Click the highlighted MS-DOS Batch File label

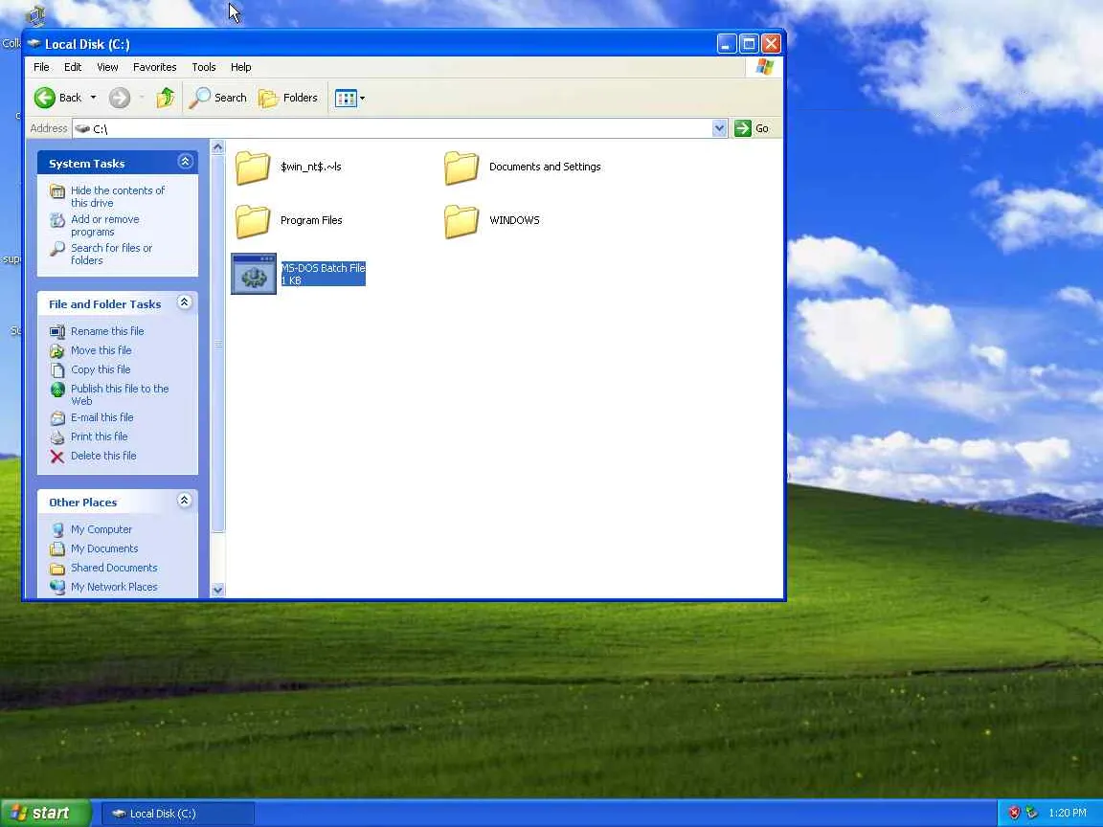click(323, 274)
